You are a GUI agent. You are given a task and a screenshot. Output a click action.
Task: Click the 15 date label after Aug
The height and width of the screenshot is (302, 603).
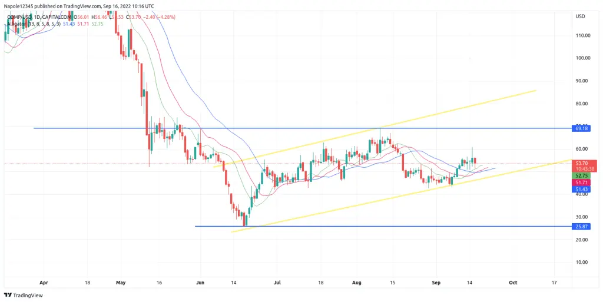[393, 282]
